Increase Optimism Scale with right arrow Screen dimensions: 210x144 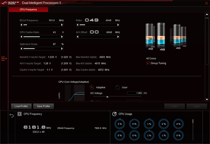pos(62,49)
